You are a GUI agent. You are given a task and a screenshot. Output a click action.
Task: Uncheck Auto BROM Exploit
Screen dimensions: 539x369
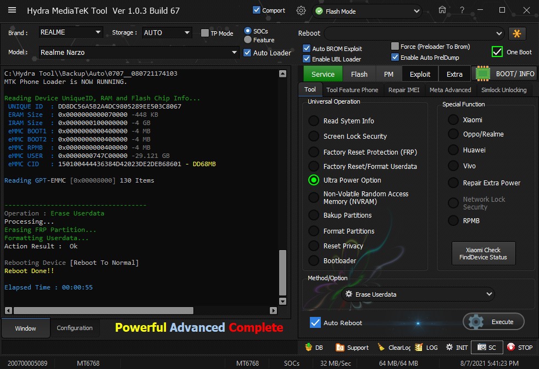point(307,48)
